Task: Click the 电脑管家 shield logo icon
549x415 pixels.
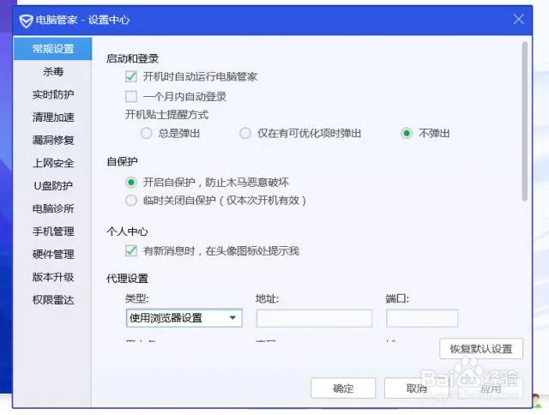Action: [x=26, y=21]
